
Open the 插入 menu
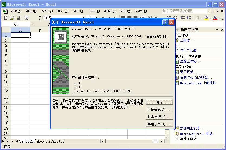tap(63, 11)
